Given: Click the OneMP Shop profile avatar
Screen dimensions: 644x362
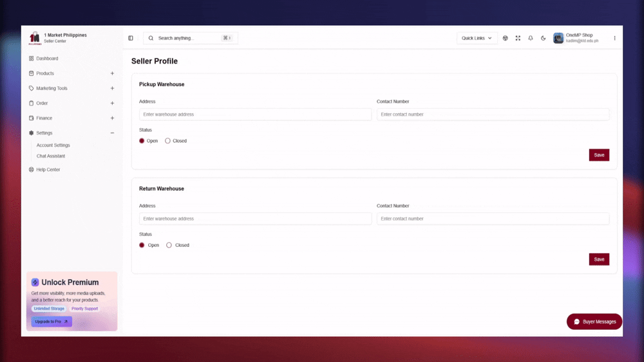Looking at the screenshot, I should tap(558, 38).
